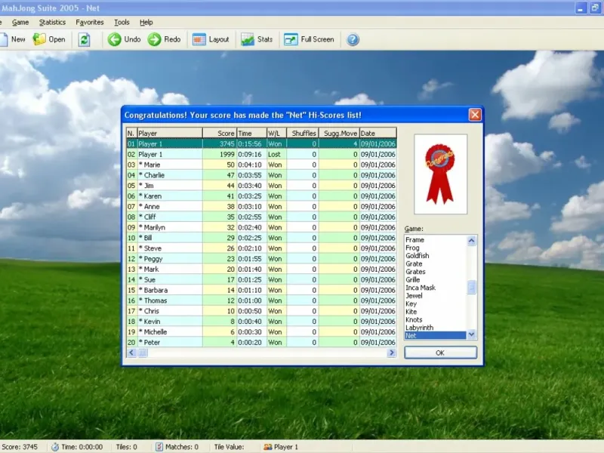
Task: Toggle Full Screen toolbar icon
Action: (291, 39)
